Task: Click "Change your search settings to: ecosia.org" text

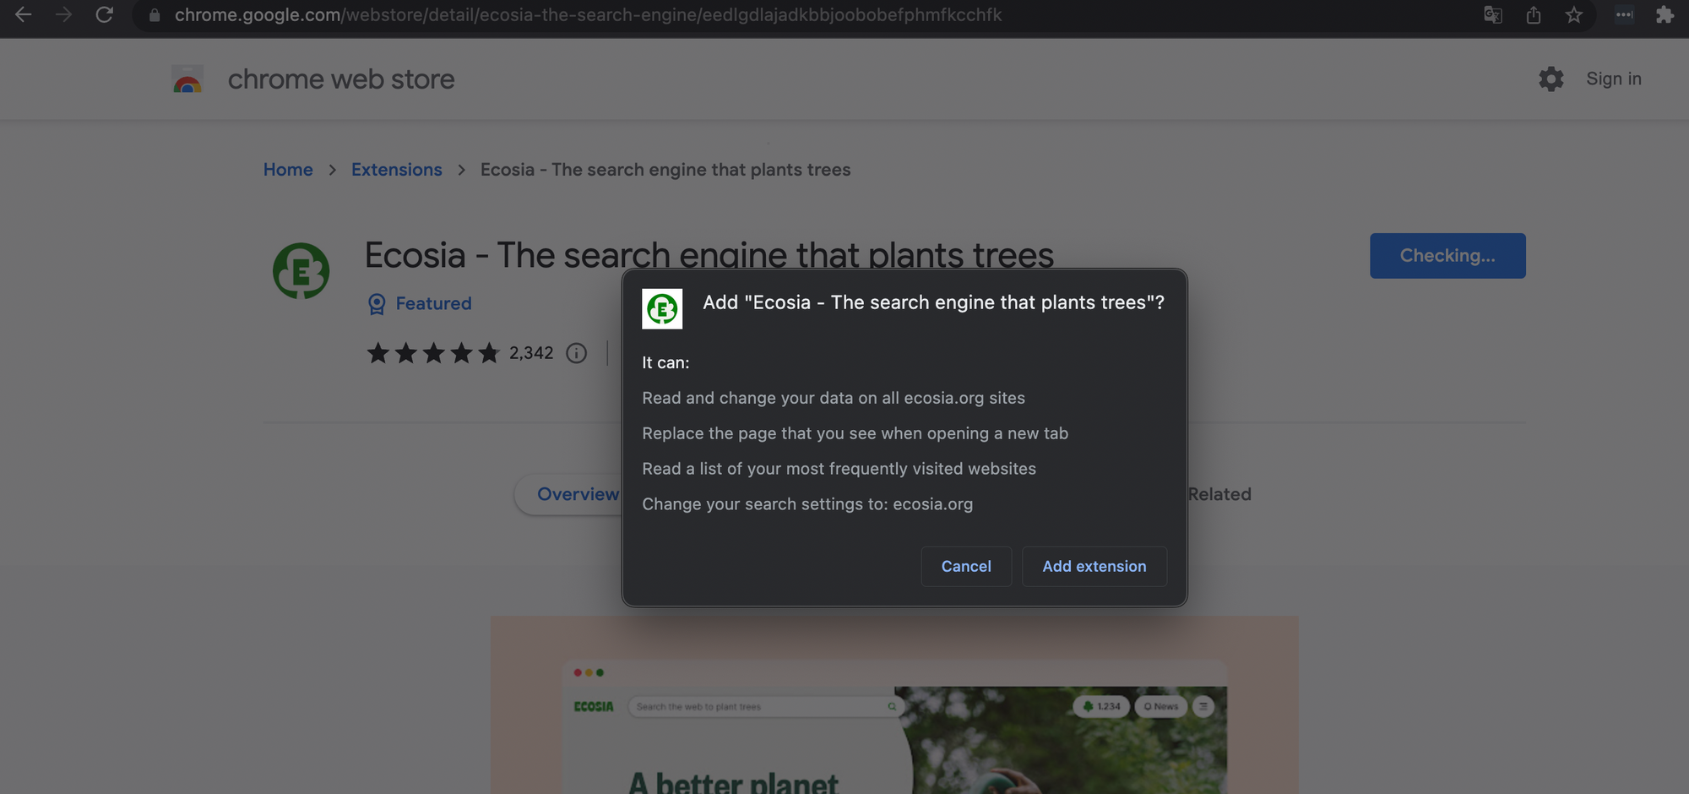Action: [807, 504]
